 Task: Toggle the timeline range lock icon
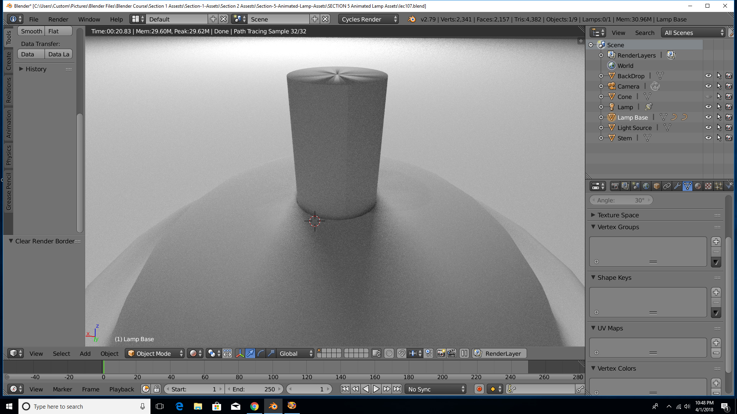click(x=156, y=389)
